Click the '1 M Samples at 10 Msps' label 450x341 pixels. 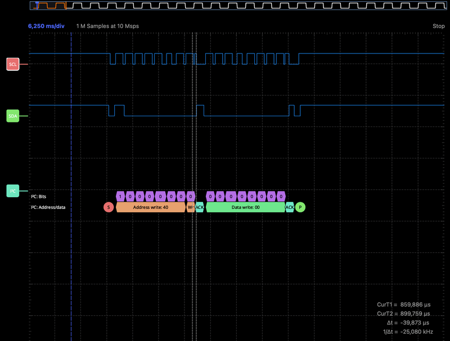tap(107, 26)
